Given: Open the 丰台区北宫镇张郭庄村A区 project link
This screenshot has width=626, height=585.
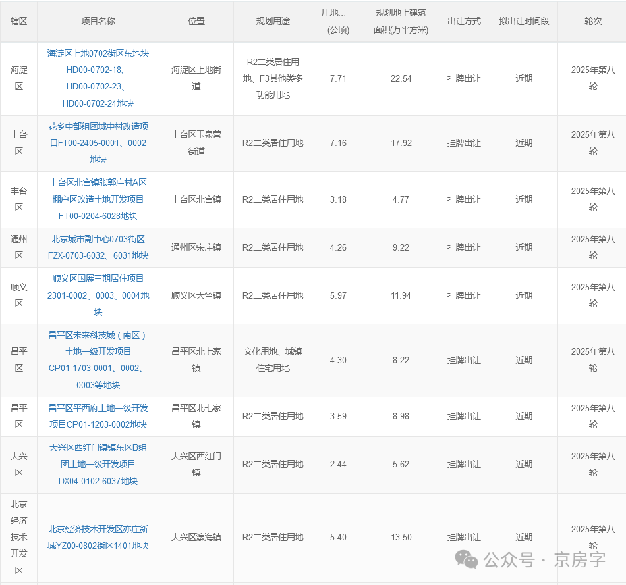Looking at the screenshot, I should 98,199.
